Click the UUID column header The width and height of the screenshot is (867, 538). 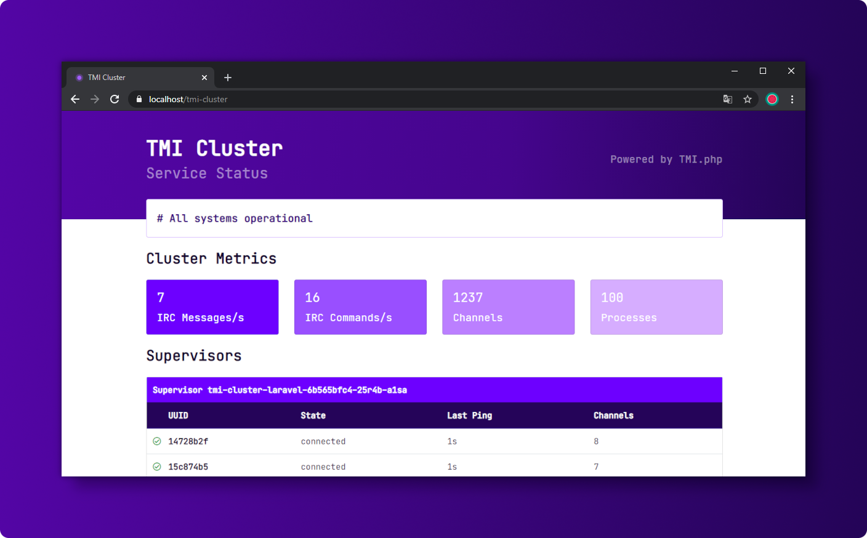[x=178, y=416]
